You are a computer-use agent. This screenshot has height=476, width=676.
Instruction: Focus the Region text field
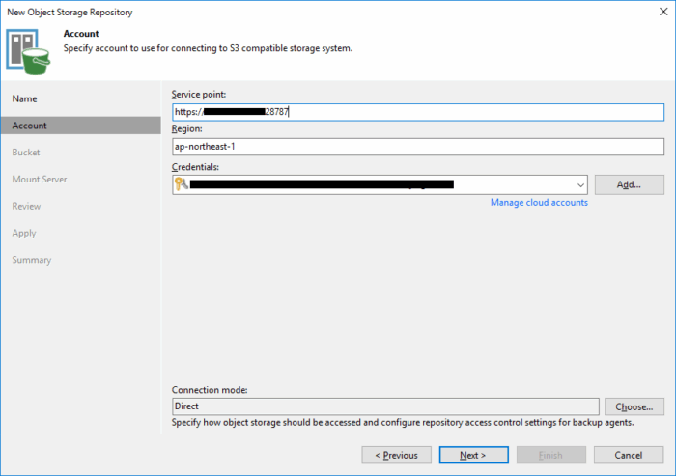pyautogui.click(x=417, y=147)
